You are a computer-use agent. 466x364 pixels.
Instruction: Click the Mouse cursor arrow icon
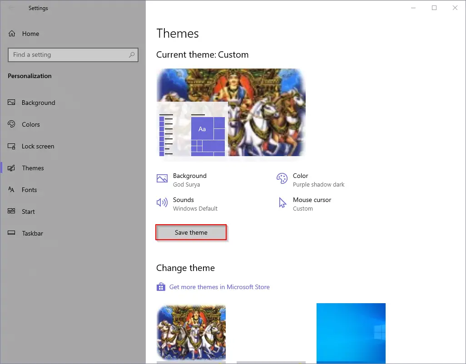pos(283,202)
